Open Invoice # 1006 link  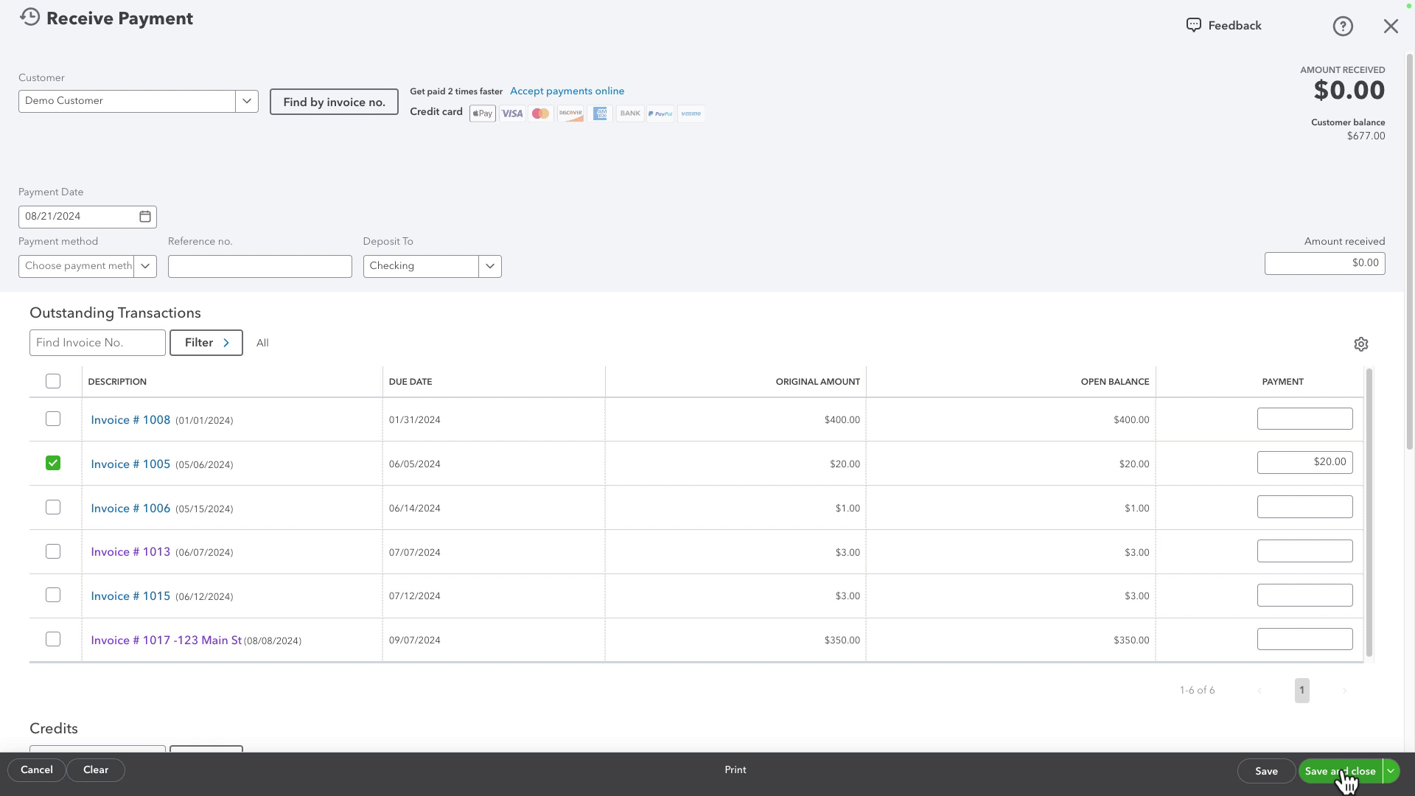point(130,509)
